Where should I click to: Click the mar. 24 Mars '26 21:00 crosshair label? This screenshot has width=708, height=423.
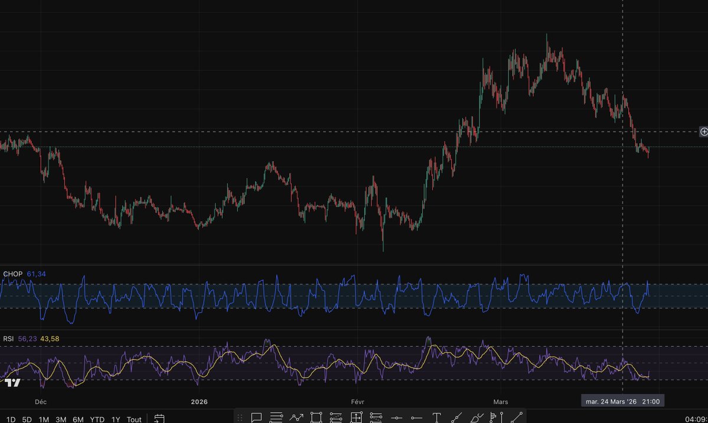coord(622,401)
